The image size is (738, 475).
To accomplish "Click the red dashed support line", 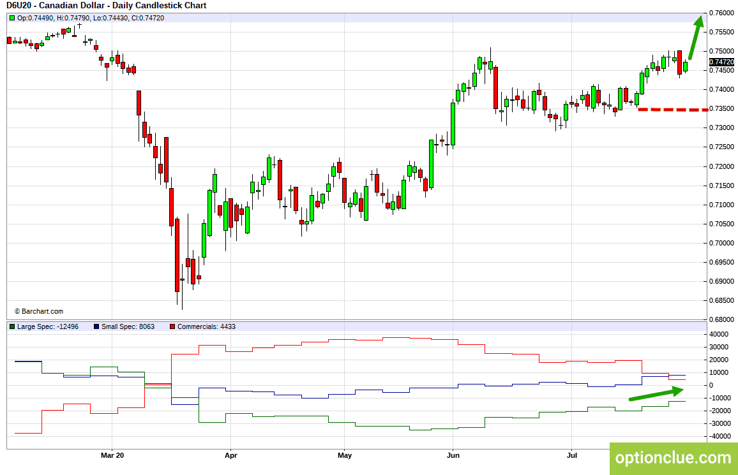I will 673,110.
